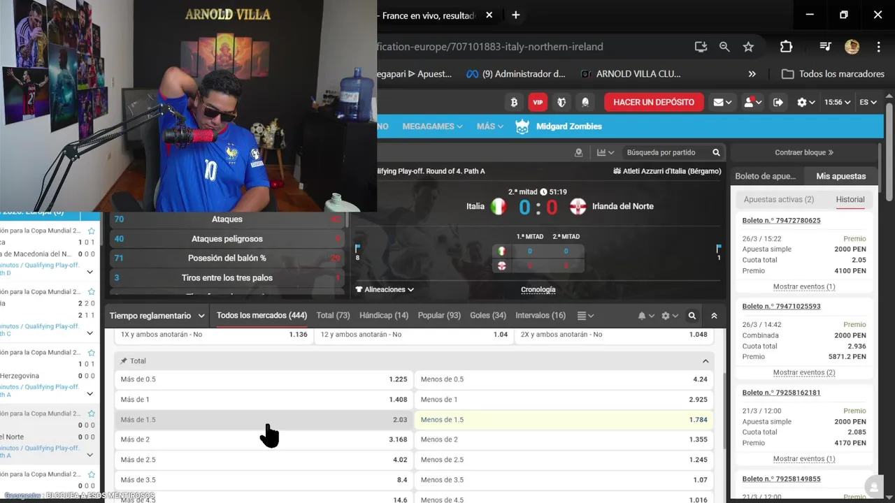
Task: Open Boleto n.º 79258162181 link
Action: (x=781, y=393)
